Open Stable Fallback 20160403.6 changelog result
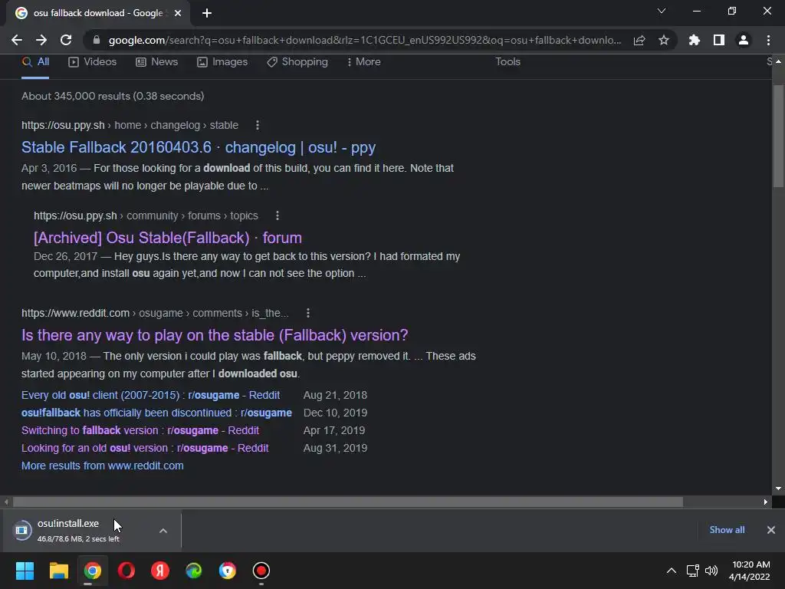 click(199, 147)
